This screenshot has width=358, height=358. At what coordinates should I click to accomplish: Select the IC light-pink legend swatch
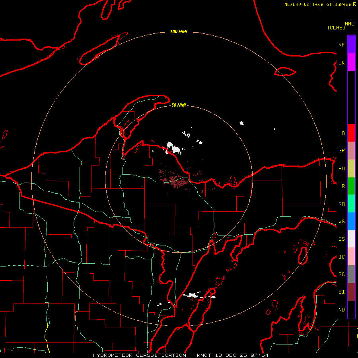[351, 257]
